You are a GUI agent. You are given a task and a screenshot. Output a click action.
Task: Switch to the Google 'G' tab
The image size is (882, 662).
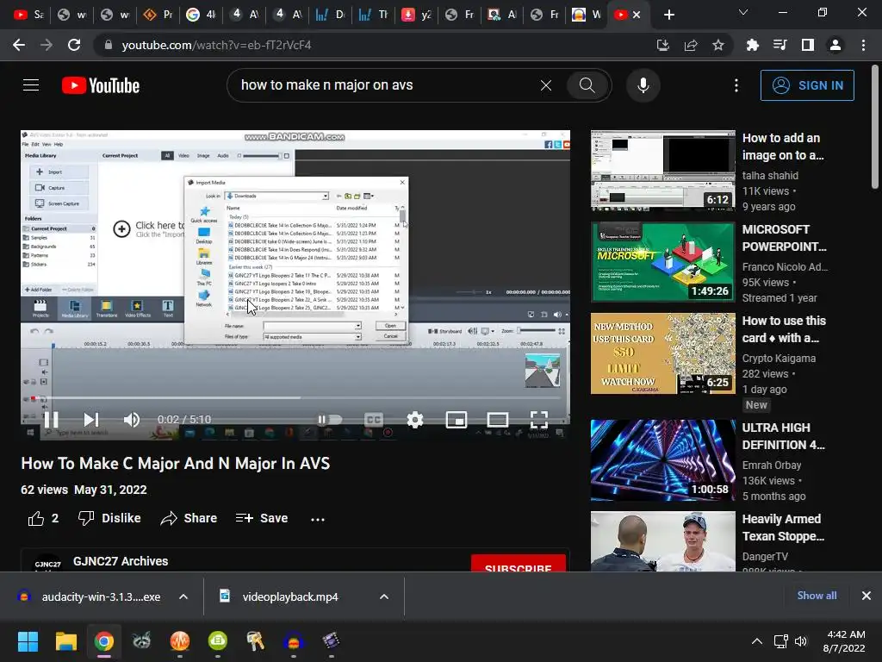click(200, 15)
